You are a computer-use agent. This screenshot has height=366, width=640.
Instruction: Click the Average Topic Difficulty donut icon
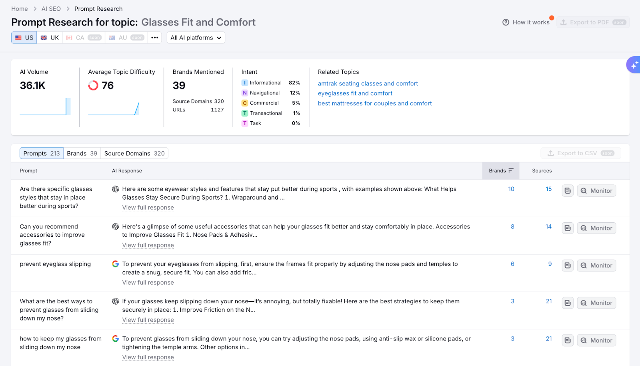pyautogui.click(x=93, y=85)
